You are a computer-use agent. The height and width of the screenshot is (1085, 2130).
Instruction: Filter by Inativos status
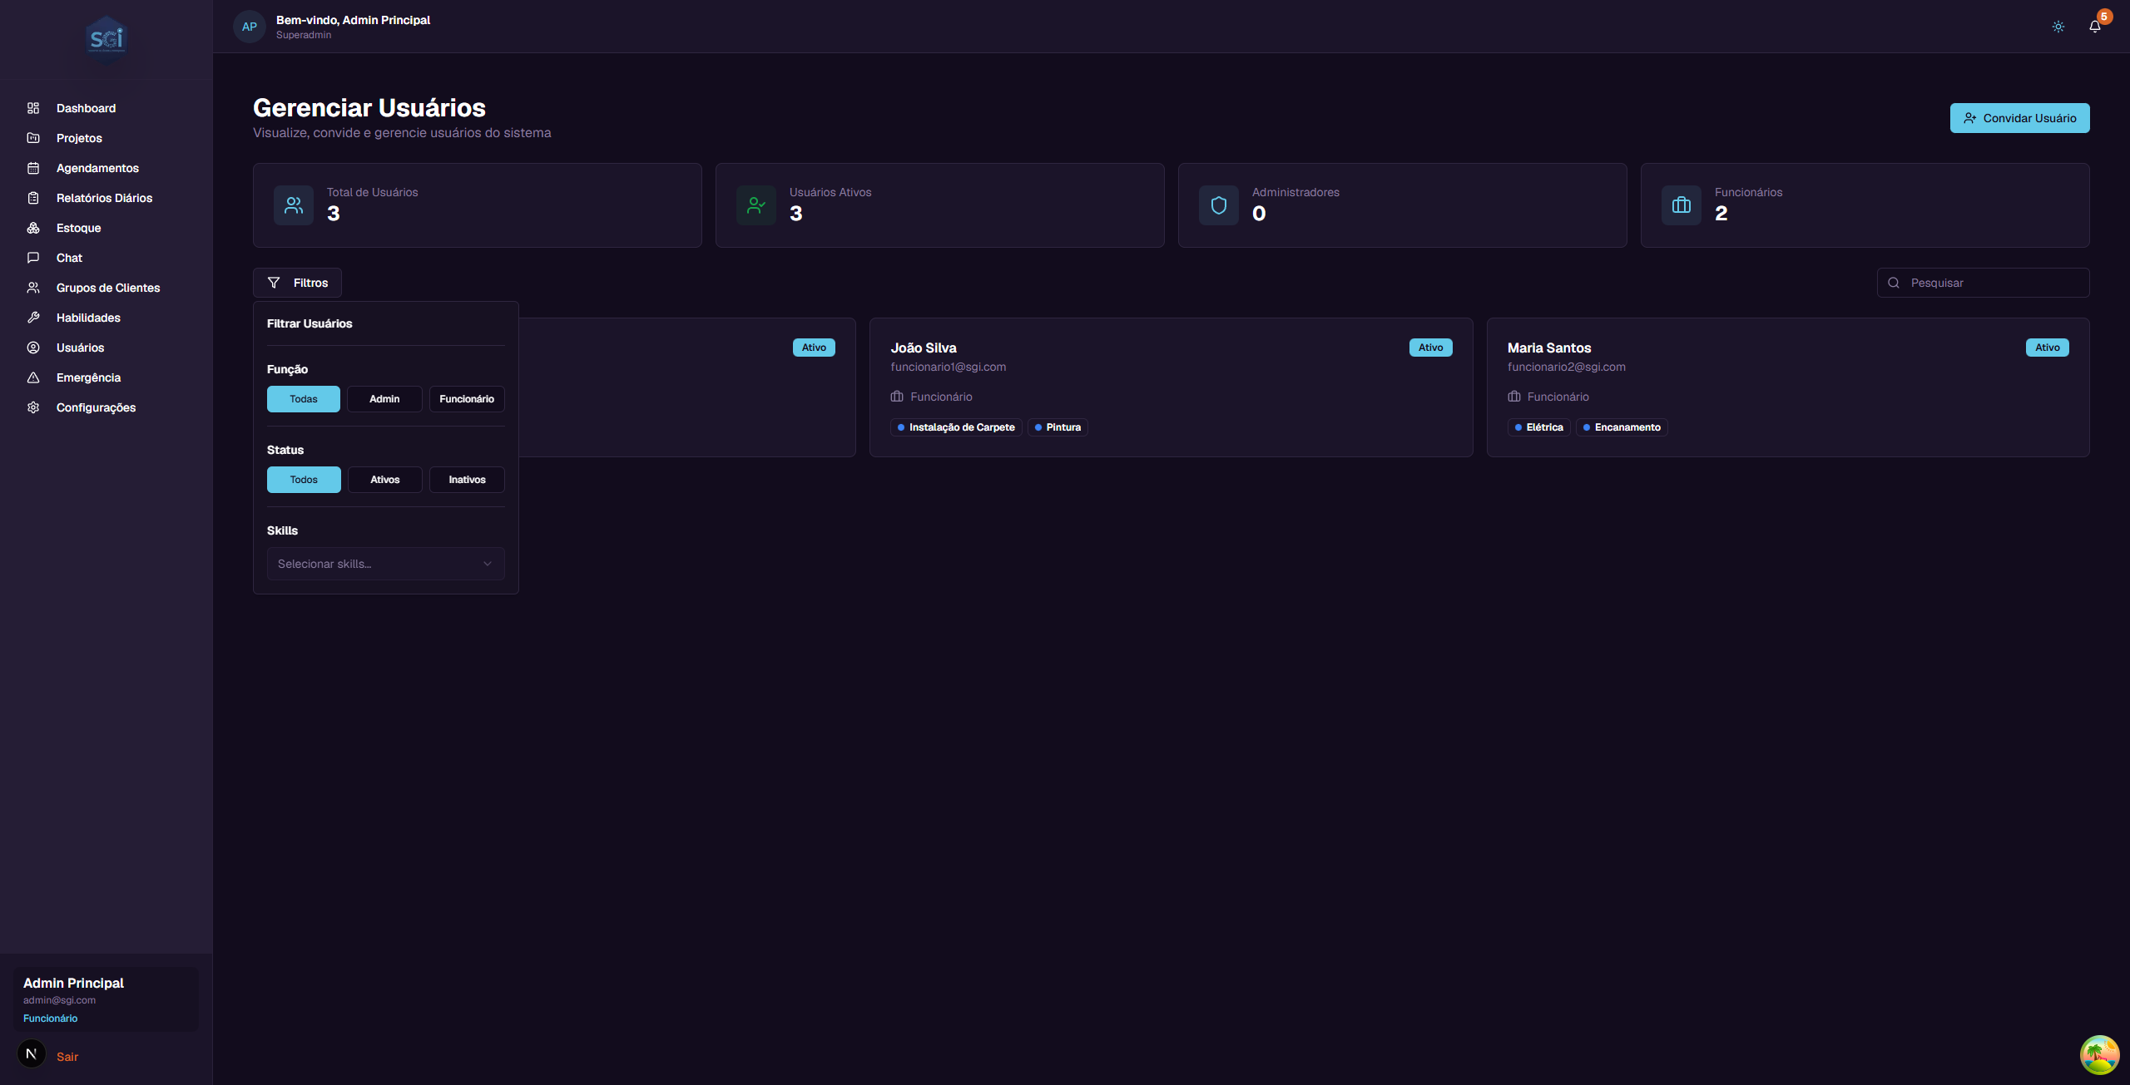467,480
